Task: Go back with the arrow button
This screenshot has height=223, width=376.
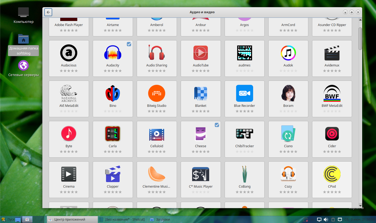Action: point(48,12)
